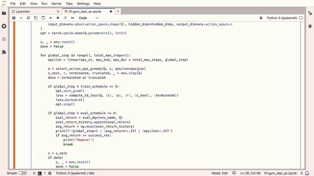The height and width of the screenshot is (176, 314).
Task: Interrupt the kernel with the stop icon
Action: click(x=58, y=18)
